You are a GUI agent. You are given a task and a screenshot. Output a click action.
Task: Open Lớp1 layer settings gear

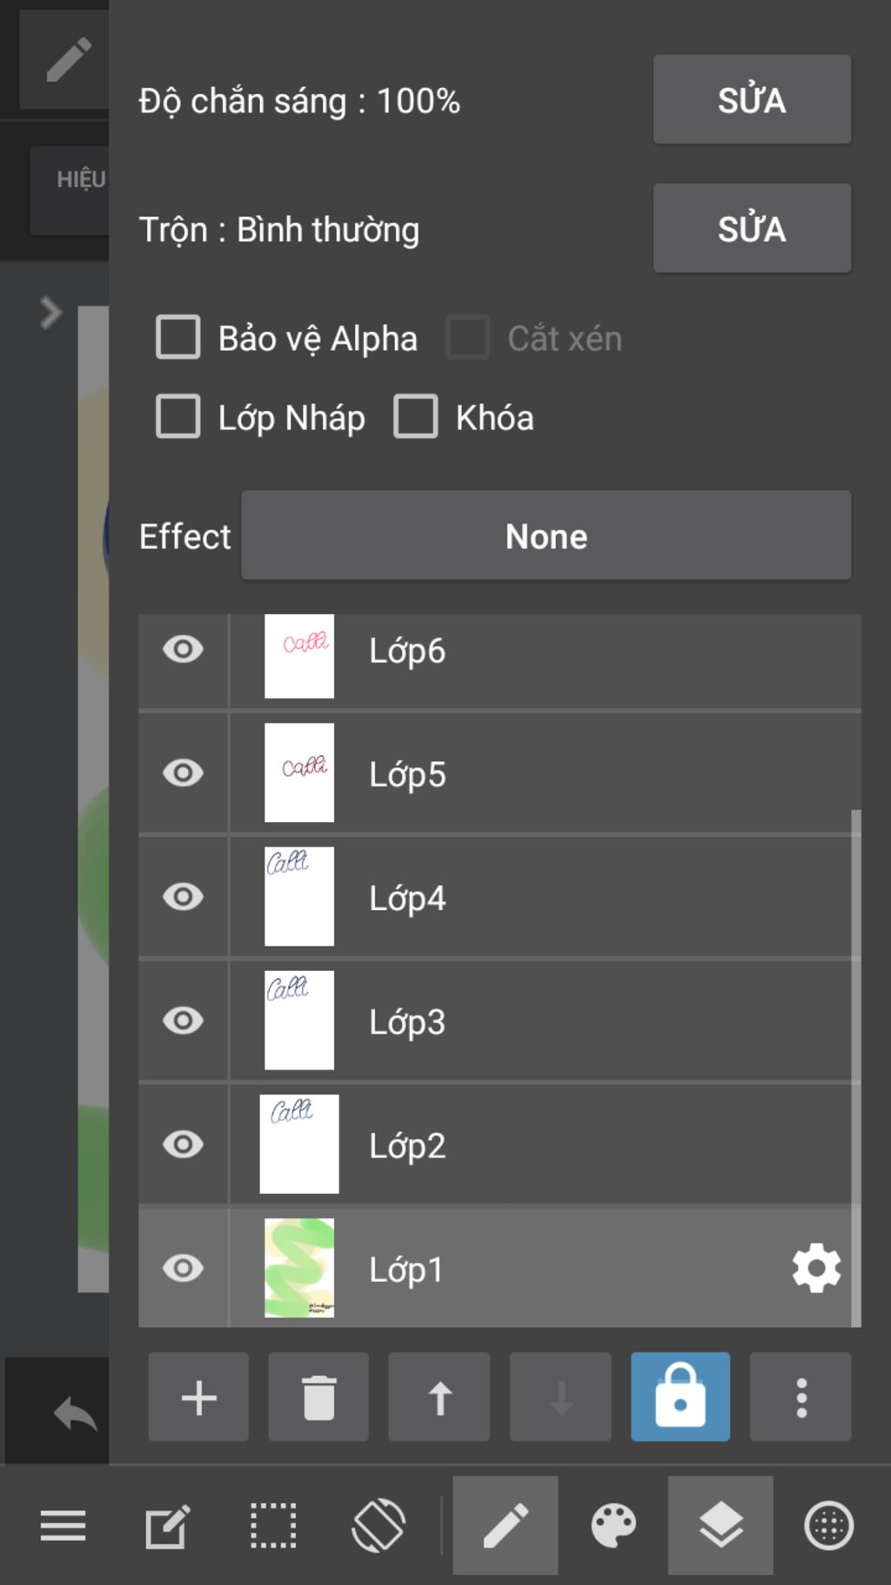(816, 1269)
